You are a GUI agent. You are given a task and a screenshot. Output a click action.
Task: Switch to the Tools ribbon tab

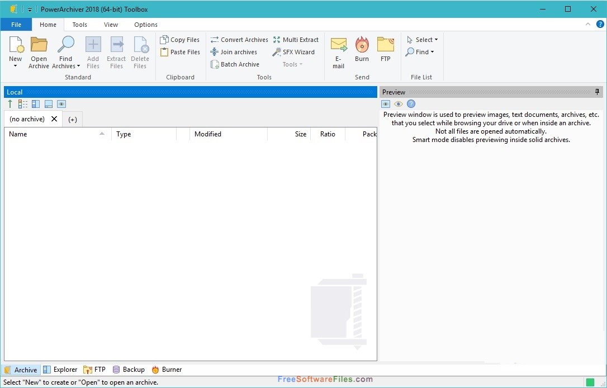(x=80, y=25)
